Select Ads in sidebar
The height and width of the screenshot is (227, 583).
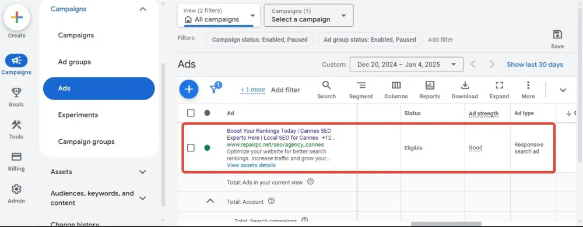(99, 88)
